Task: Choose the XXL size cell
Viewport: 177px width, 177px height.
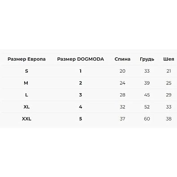Action: [x=26, y=119]
